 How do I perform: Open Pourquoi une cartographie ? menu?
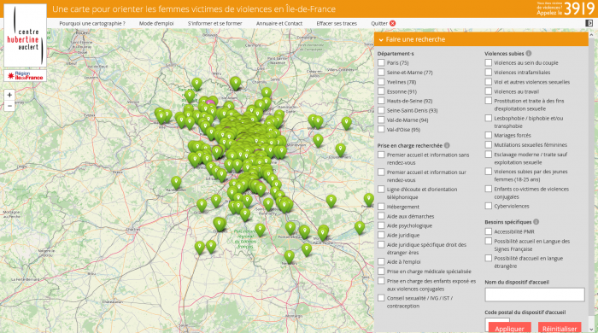pos(92,23)
